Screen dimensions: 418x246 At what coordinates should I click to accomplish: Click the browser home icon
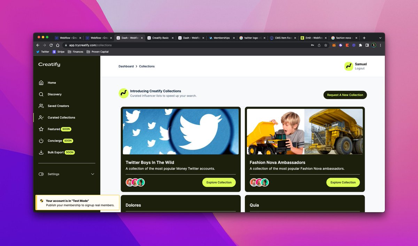pyautogui.click(x=57, y=45)
